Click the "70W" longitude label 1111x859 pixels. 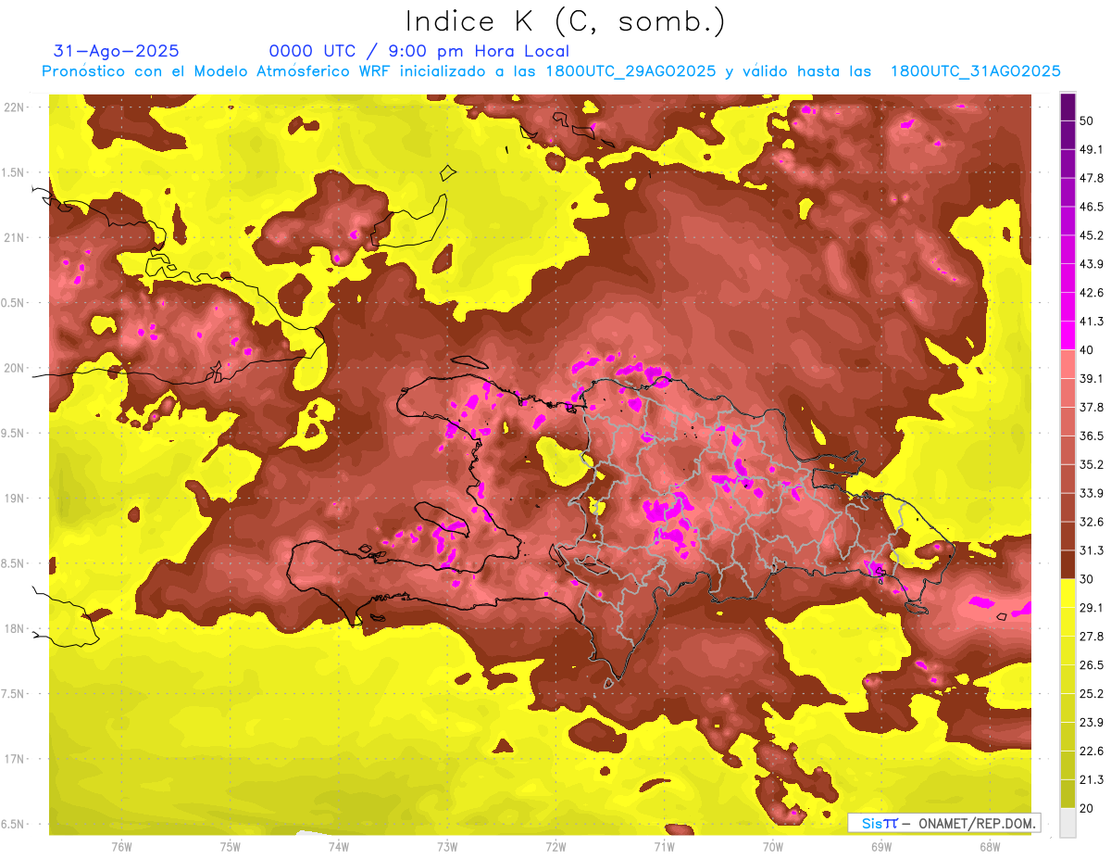[x=772, y=847]
